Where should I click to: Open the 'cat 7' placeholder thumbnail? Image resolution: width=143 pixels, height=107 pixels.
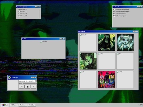coord(125,61)
